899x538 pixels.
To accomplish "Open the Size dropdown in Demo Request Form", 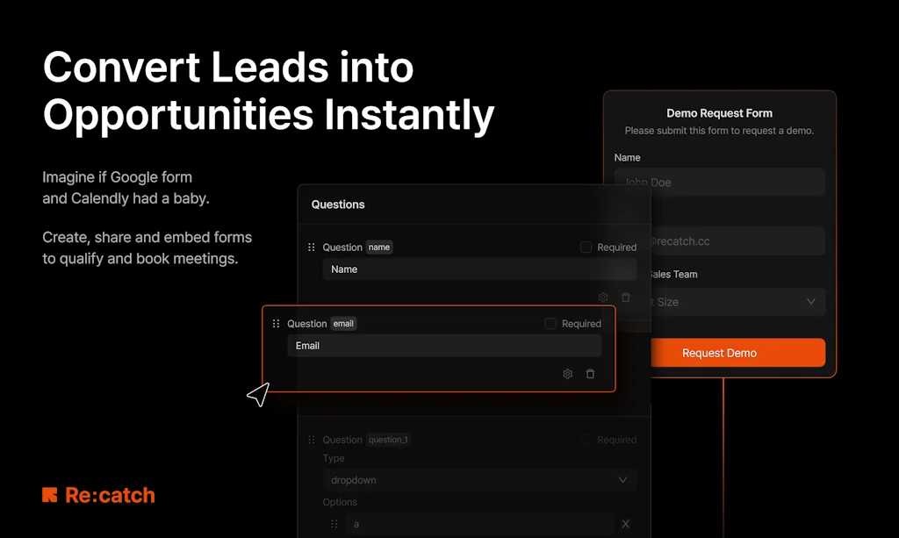I will pyautogui.click(x=737, y=302).
